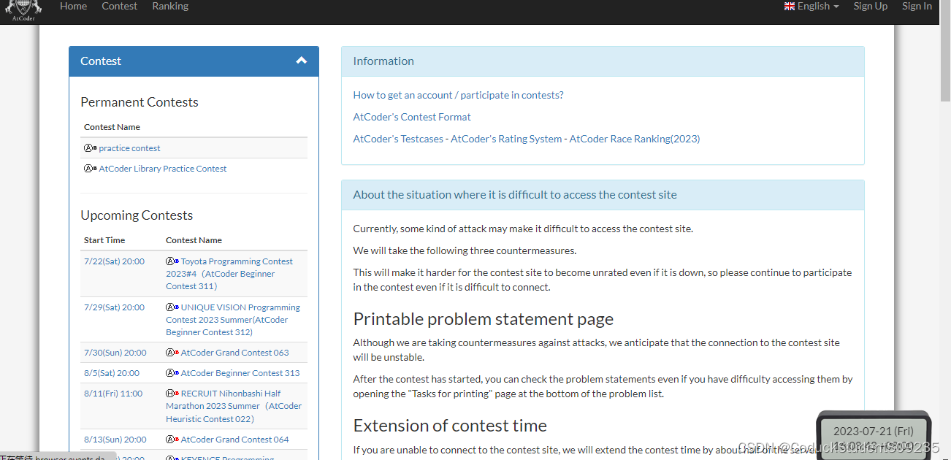The width and height of the screenshot is (951, 460).
Task: Click rated icon beside Toyota Programming Contest
Action: coord(172,261)
